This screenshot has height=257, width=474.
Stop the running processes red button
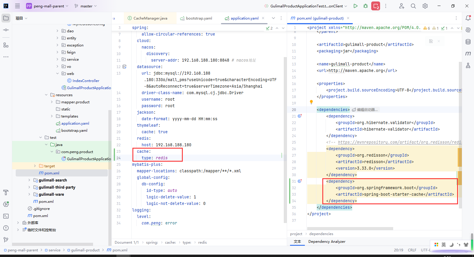pyautogui.click(x=376, y=6)
